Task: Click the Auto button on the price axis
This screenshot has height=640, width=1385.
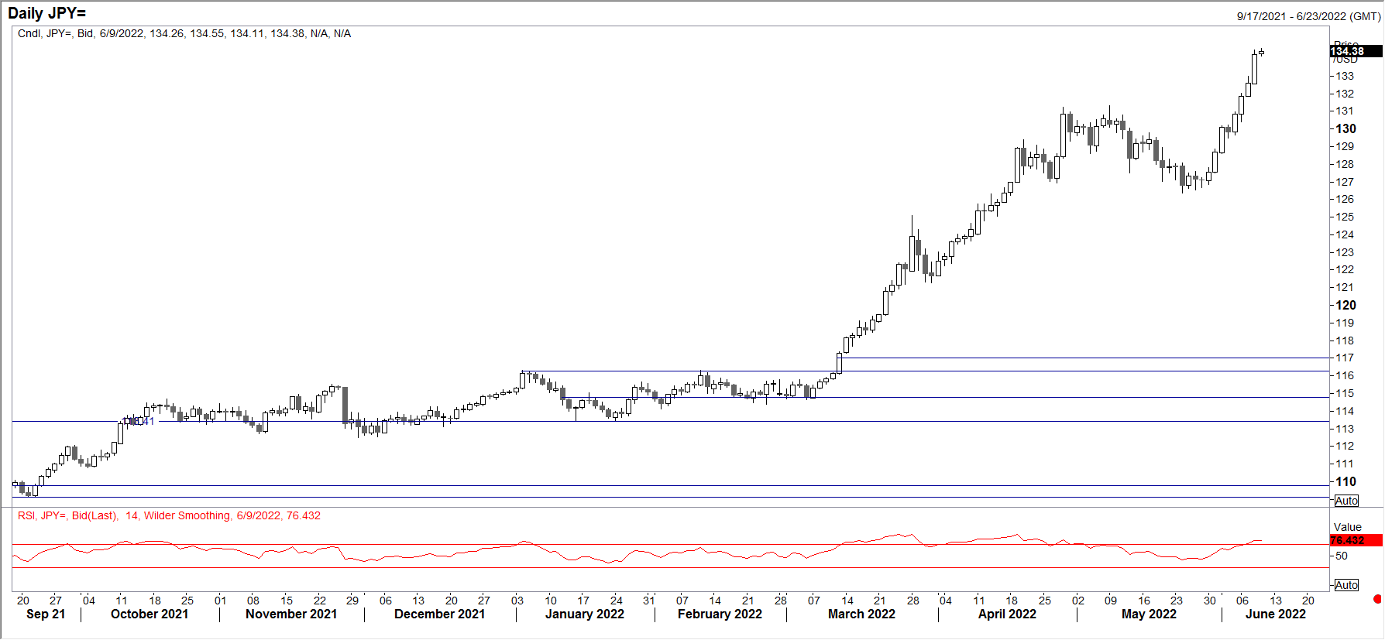Action: [1346, 501]
